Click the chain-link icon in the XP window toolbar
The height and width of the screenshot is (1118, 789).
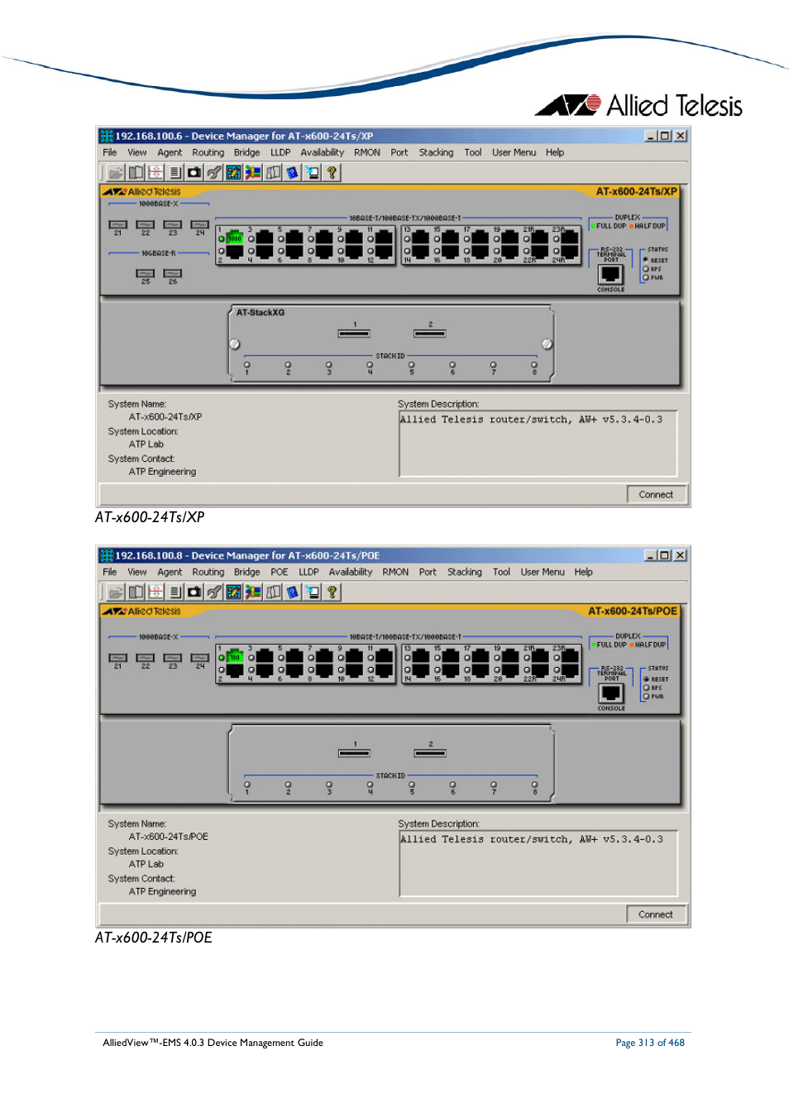pyautogui.click(x=214, y=172)
